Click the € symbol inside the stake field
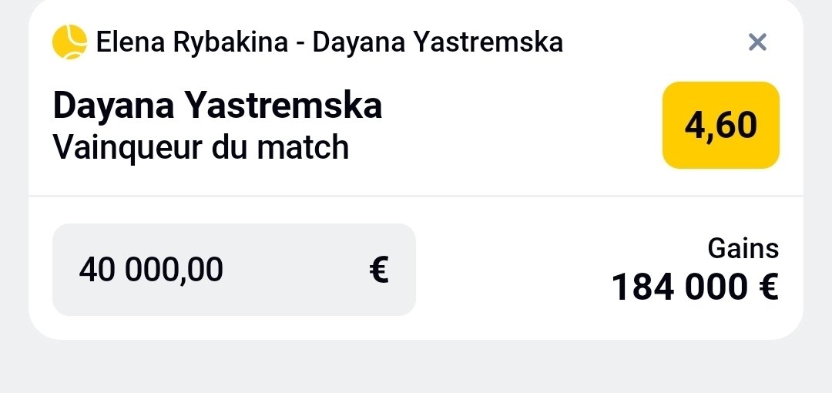Image resolution: width=832 pixels, height=393 pixels. (x=379, y=270)
